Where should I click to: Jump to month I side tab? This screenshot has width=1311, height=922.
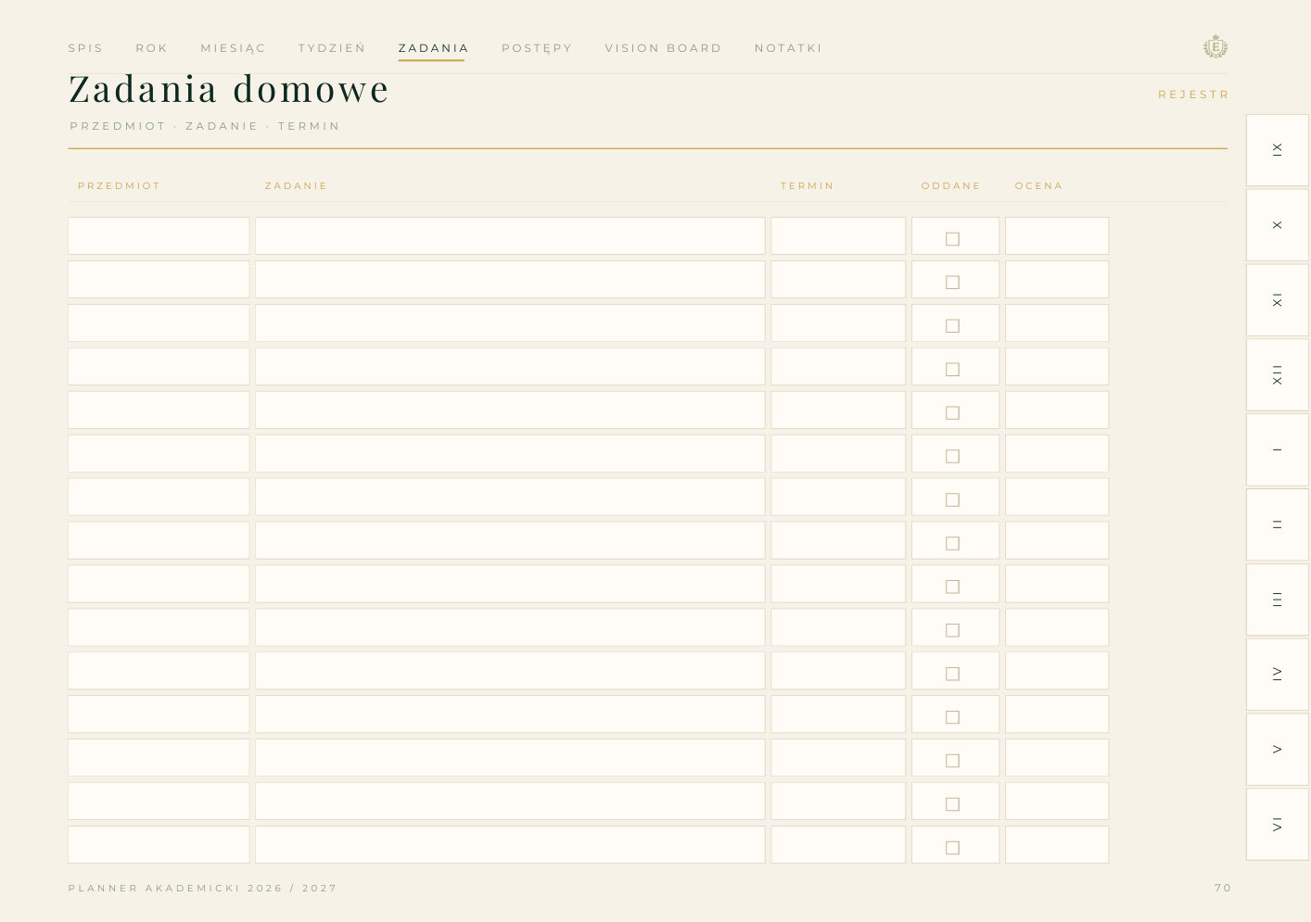1278,450
